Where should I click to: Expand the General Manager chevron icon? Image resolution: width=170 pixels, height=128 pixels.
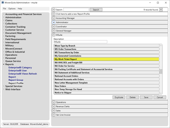tap(54, 31)
